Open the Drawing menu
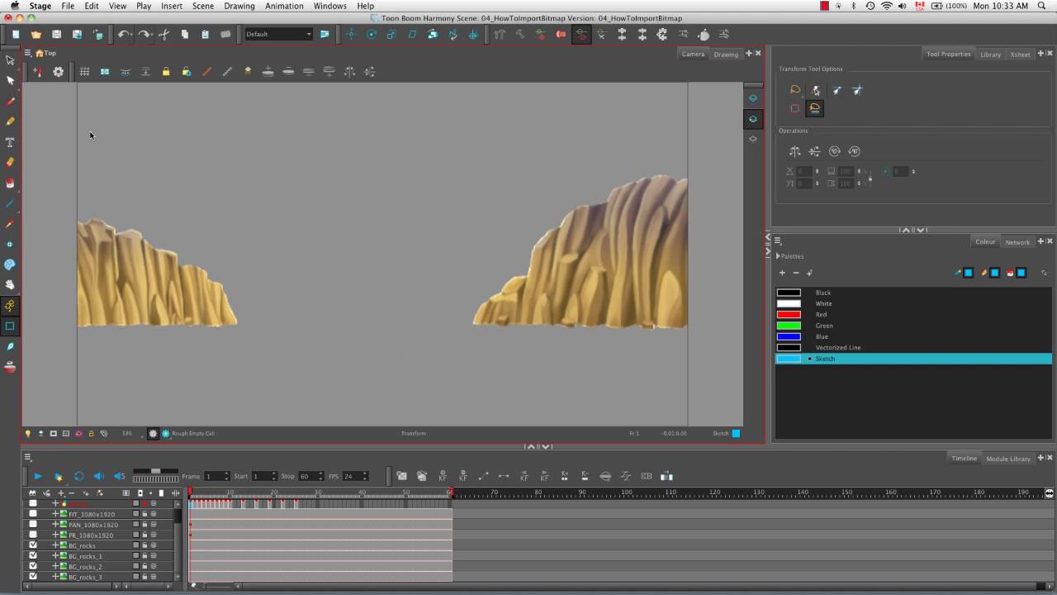The image size is (1057, 595). 239,6
